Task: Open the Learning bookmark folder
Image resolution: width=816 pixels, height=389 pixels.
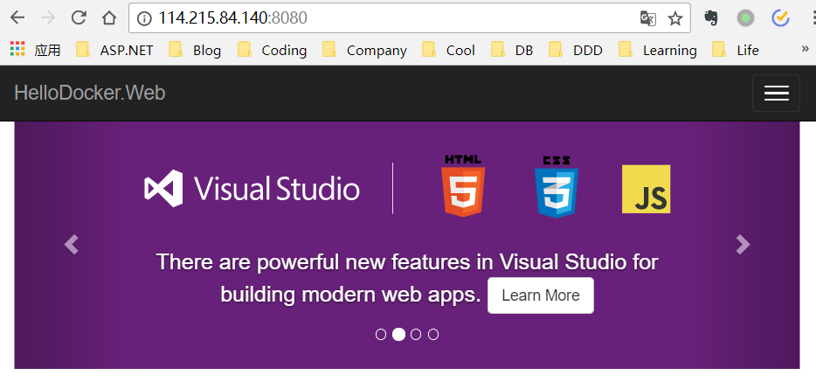Action: pos(658,50)
